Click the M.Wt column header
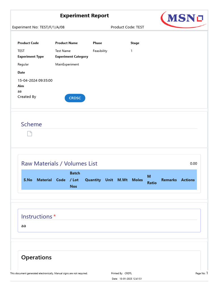Image resolution: width=218 pixels, height=291 pixels. 122,180
